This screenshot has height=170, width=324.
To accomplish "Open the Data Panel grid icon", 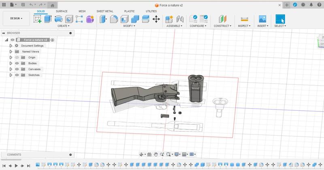I will [4, 4].
